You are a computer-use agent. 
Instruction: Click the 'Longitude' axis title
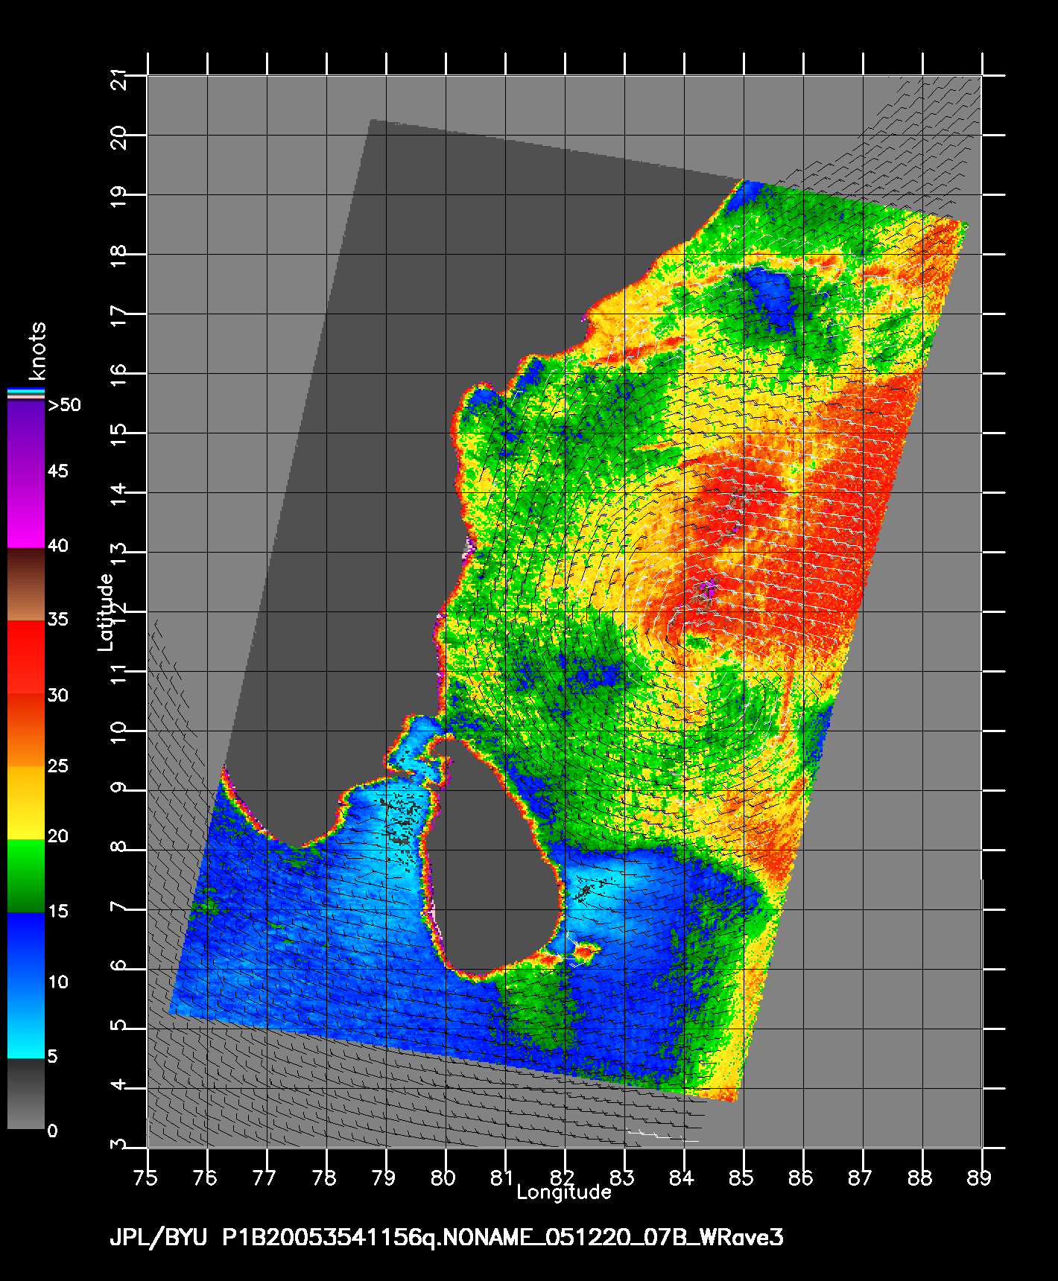pos(564,1192)
